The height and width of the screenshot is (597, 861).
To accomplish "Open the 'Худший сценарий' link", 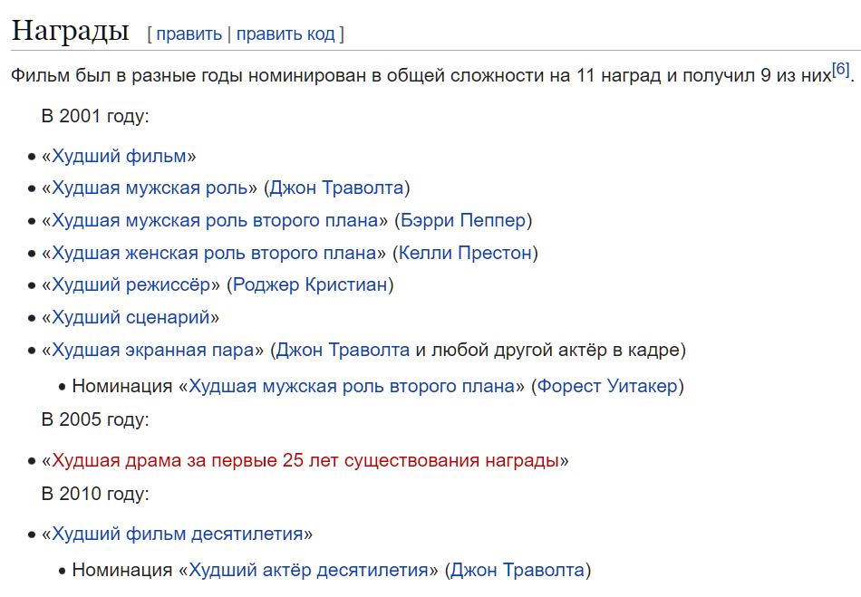I will [x=131, y=317].
